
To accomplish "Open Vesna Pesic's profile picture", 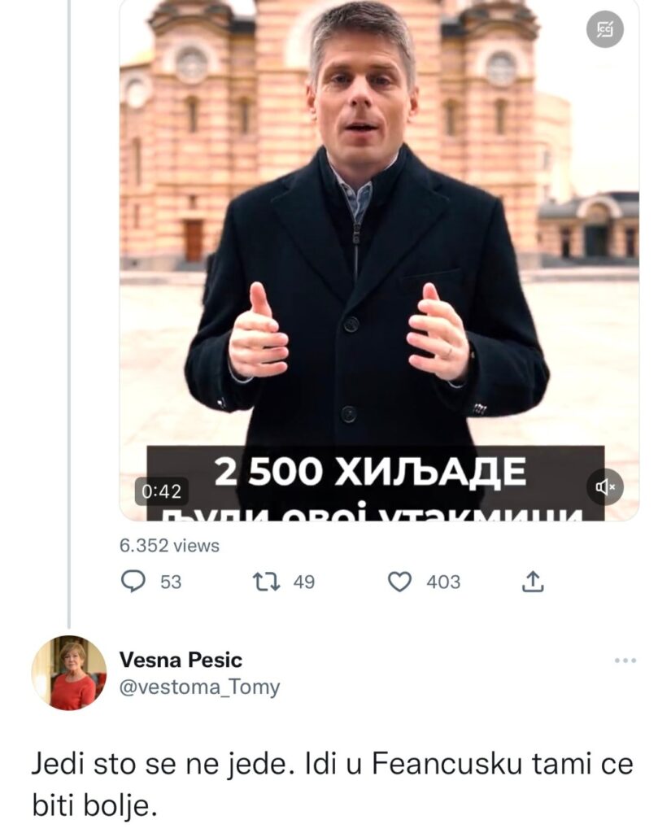I will coord(69,673).
